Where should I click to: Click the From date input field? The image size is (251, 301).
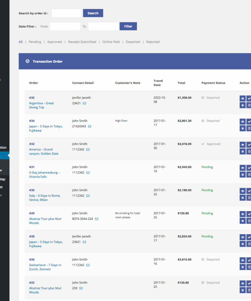pos(65,26)
